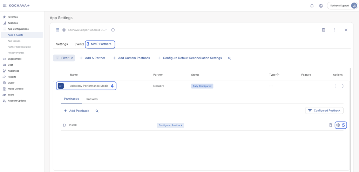359x172 pixels.
Task: Click the search icon next to Add Postback
Action: point(97,111)
